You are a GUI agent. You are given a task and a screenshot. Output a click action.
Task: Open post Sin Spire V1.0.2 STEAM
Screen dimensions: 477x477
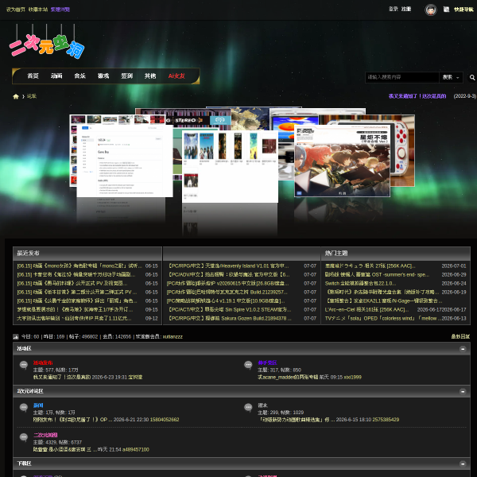(x=229, y=310)
